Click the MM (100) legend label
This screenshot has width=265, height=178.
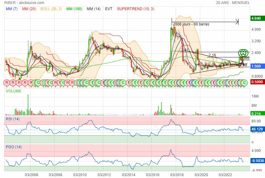point(74,9)
